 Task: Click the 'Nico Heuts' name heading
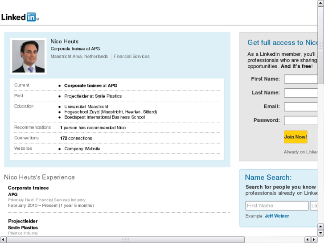pos(65,41)
